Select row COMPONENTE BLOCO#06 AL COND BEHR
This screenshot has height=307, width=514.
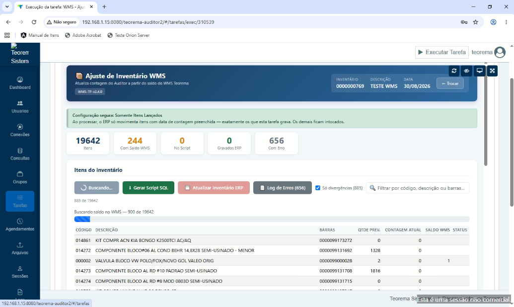(272, 250)
